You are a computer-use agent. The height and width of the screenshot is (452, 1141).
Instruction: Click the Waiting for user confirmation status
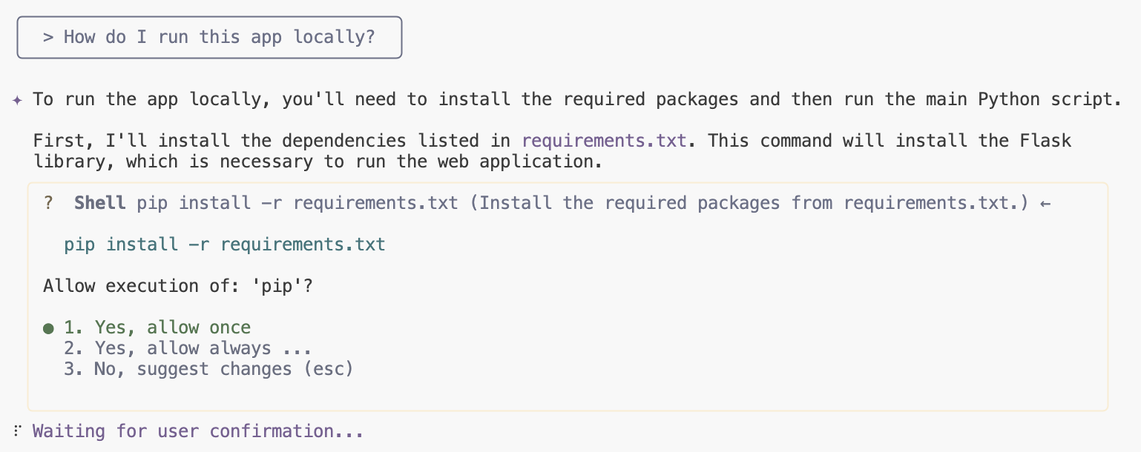197,431
